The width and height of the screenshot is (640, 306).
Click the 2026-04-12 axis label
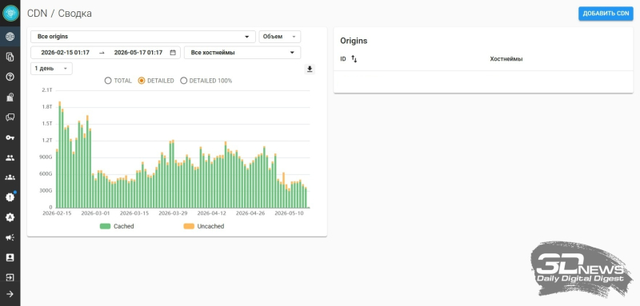(211, 213)
